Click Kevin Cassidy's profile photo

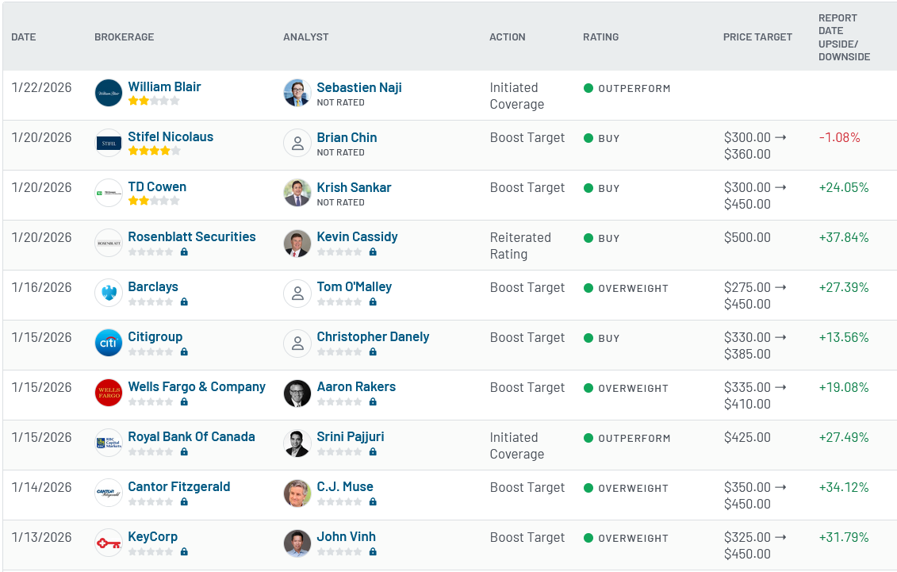297,243
